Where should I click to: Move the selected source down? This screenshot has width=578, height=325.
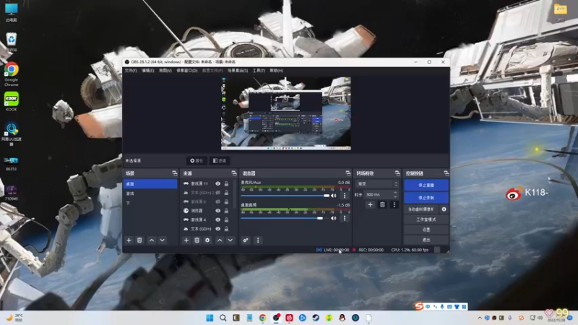(230, 240)
